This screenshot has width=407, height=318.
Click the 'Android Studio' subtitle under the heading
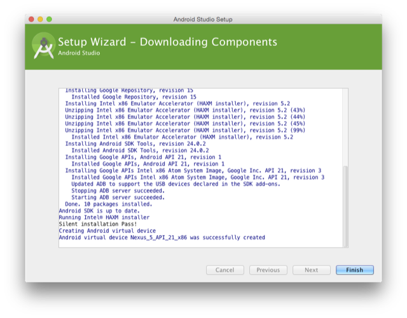point(79,53)
